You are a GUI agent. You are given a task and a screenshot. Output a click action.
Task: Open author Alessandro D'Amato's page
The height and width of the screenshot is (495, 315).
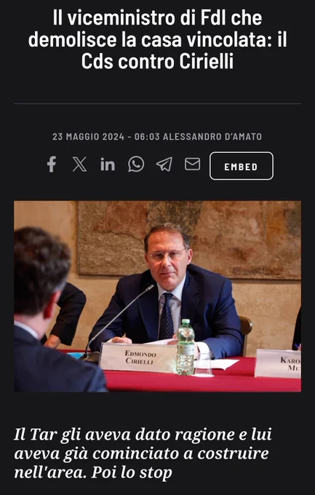point(212,137)
